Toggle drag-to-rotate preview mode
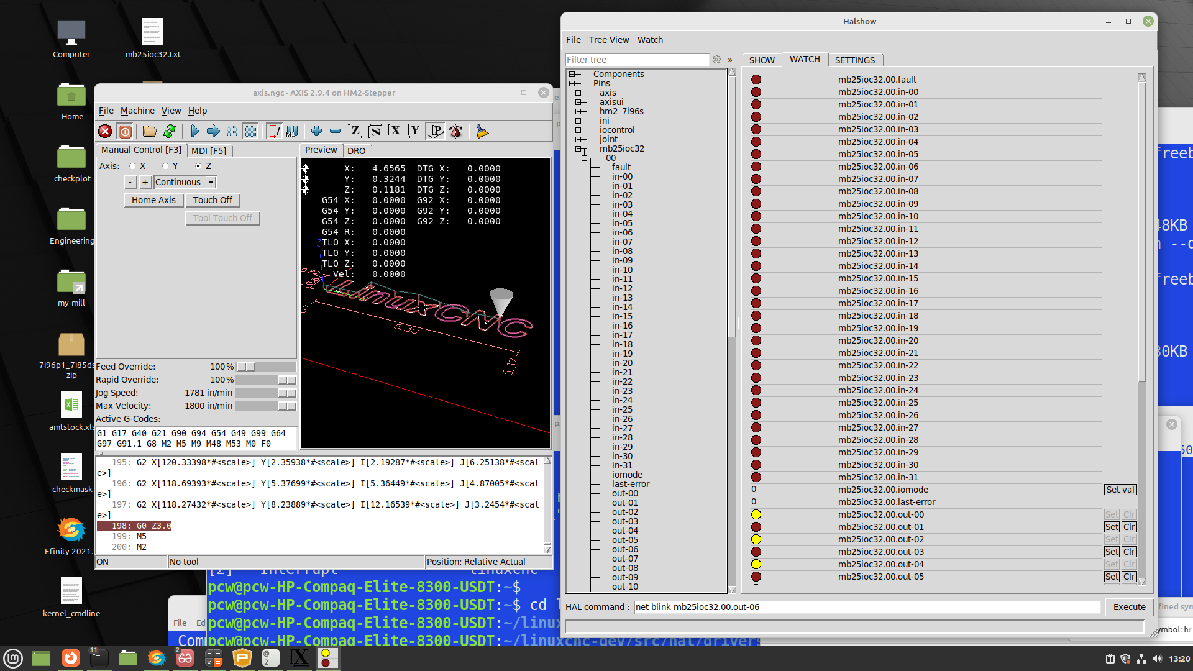 click(456, 131)
